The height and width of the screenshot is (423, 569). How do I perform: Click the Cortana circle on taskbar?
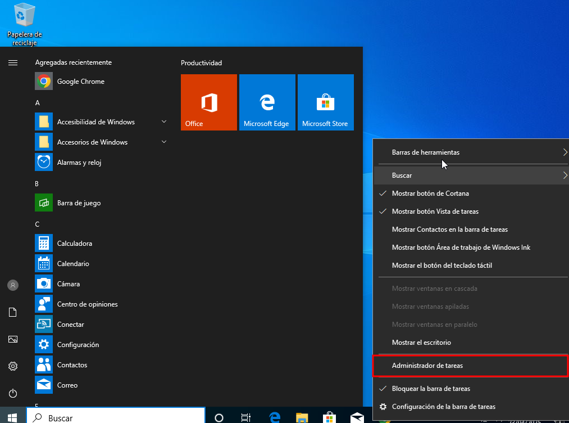(219, 417)
